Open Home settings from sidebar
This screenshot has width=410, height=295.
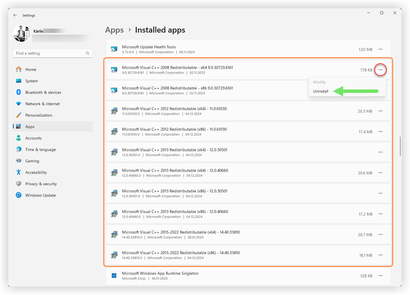coord(53,69)
